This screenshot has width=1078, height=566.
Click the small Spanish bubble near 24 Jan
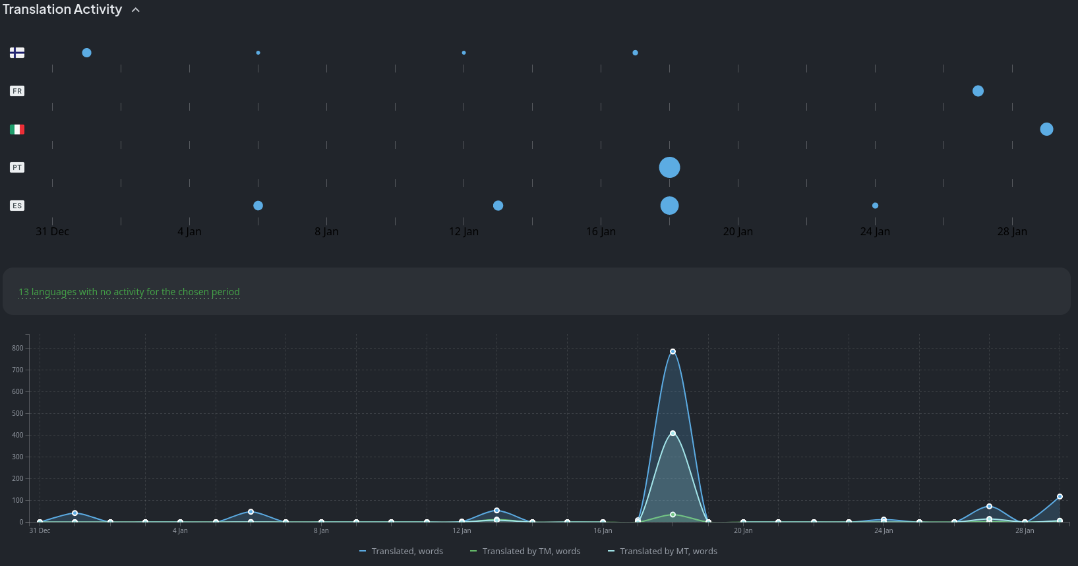click(x=875, y=206)
